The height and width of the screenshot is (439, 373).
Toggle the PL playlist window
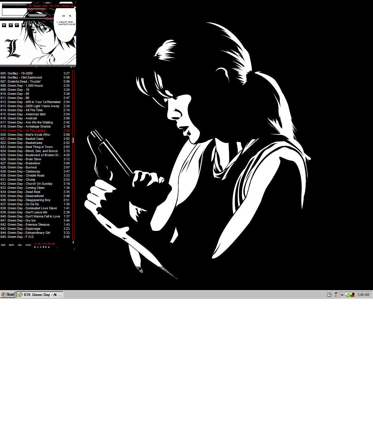tap(70, 16)
